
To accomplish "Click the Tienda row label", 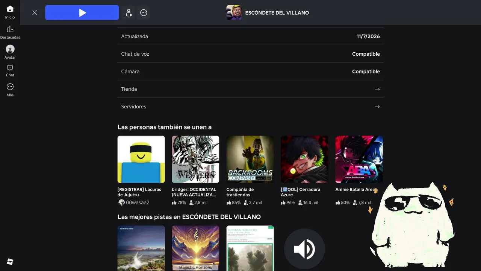I will pos(129,89).
